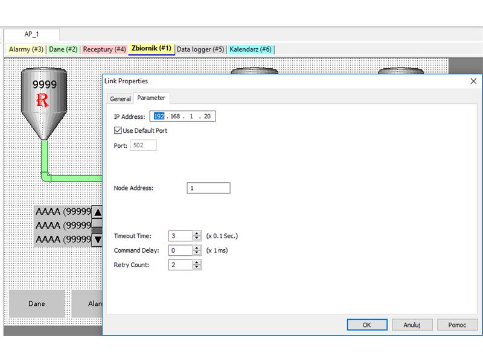Click the Dane button on the screen canvas
The height and width of the screenshot is (362, 483).
pos(37,303)
